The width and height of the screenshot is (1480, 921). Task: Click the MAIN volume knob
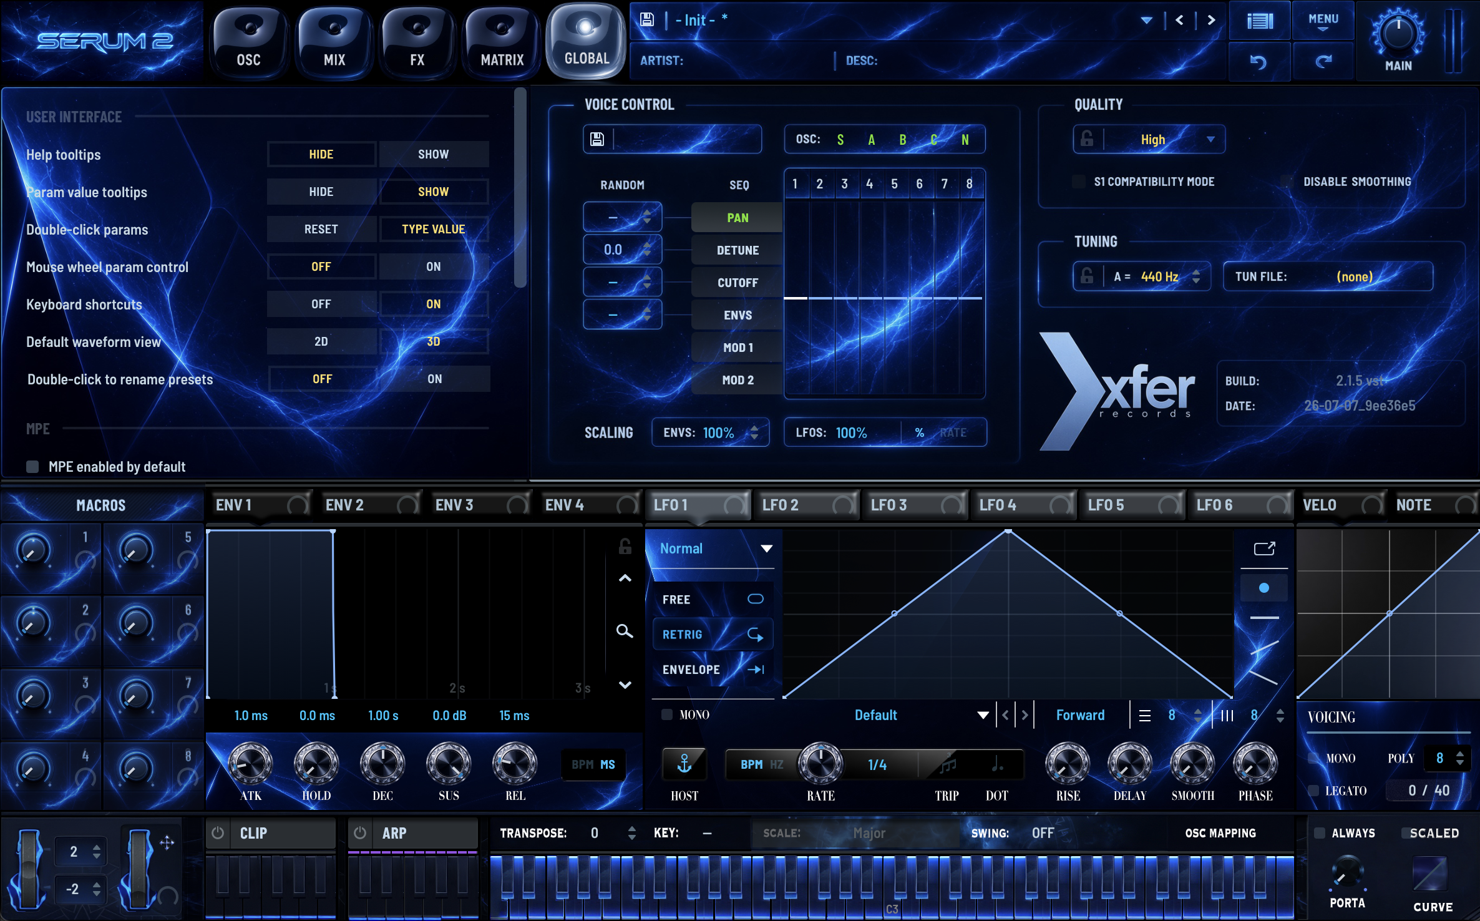coord(1398,34)
